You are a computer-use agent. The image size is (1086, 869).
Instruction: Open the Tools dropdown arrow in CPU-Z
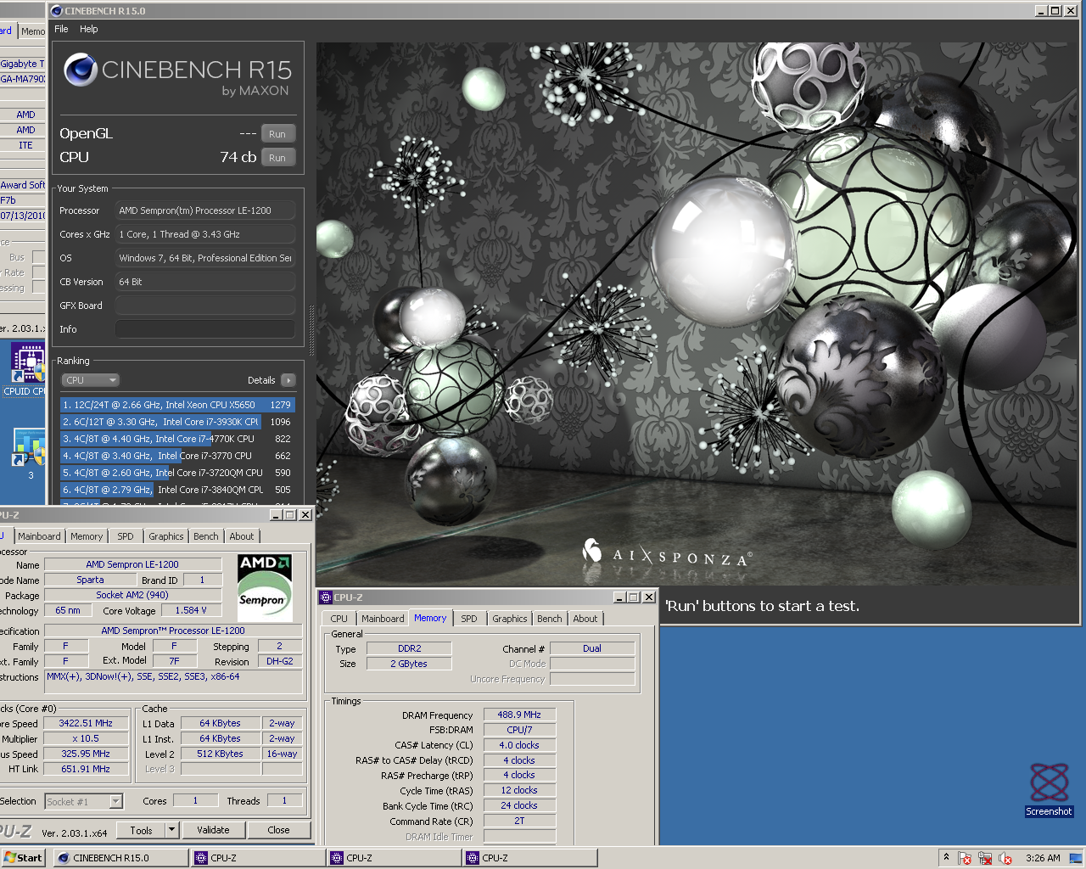[x=172, y=830]
